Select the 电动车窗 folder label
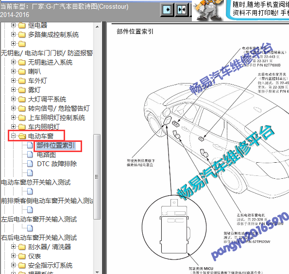Viewport: 289px width, 274px height. click(x=41, y=136)
